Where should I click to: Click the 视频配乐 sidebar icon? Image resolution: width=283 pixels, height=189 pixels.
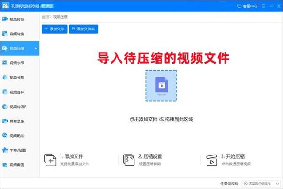tap(4, 136)
